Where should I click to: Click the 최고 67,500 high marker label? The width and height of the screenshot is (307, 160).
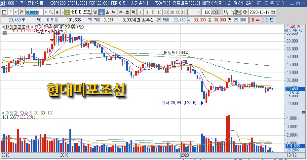click(x=29, y=30)
